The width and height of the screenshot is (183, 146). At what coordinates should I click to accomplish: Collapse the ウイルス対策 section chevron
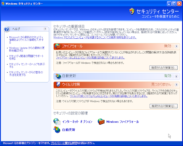pyautogui.click(x=176, y=85)
